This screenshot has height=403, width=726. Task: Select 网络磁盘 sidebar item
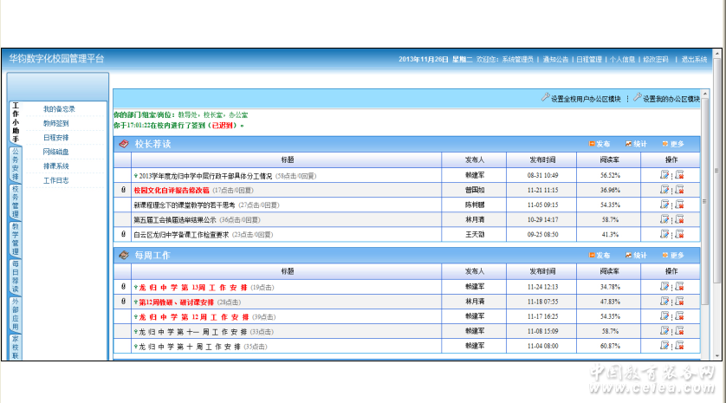pyautogui.click(x=55, y=152)
